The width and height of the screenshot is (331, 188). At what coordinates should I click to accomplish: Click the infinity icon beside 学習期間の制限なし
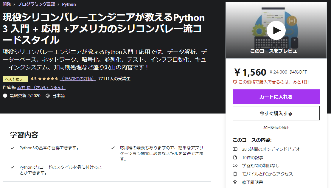235,166
